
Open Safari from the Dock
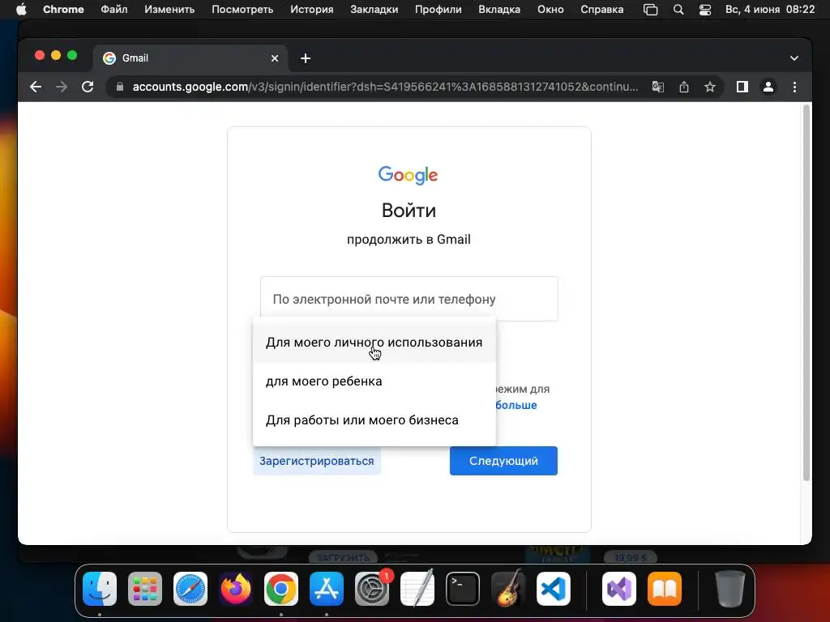pos(190,589)
